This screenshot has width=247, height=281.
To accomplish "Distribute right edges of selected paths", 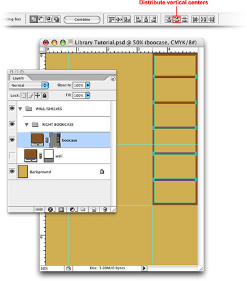I will pyautogui.click(x=211, y=19).
